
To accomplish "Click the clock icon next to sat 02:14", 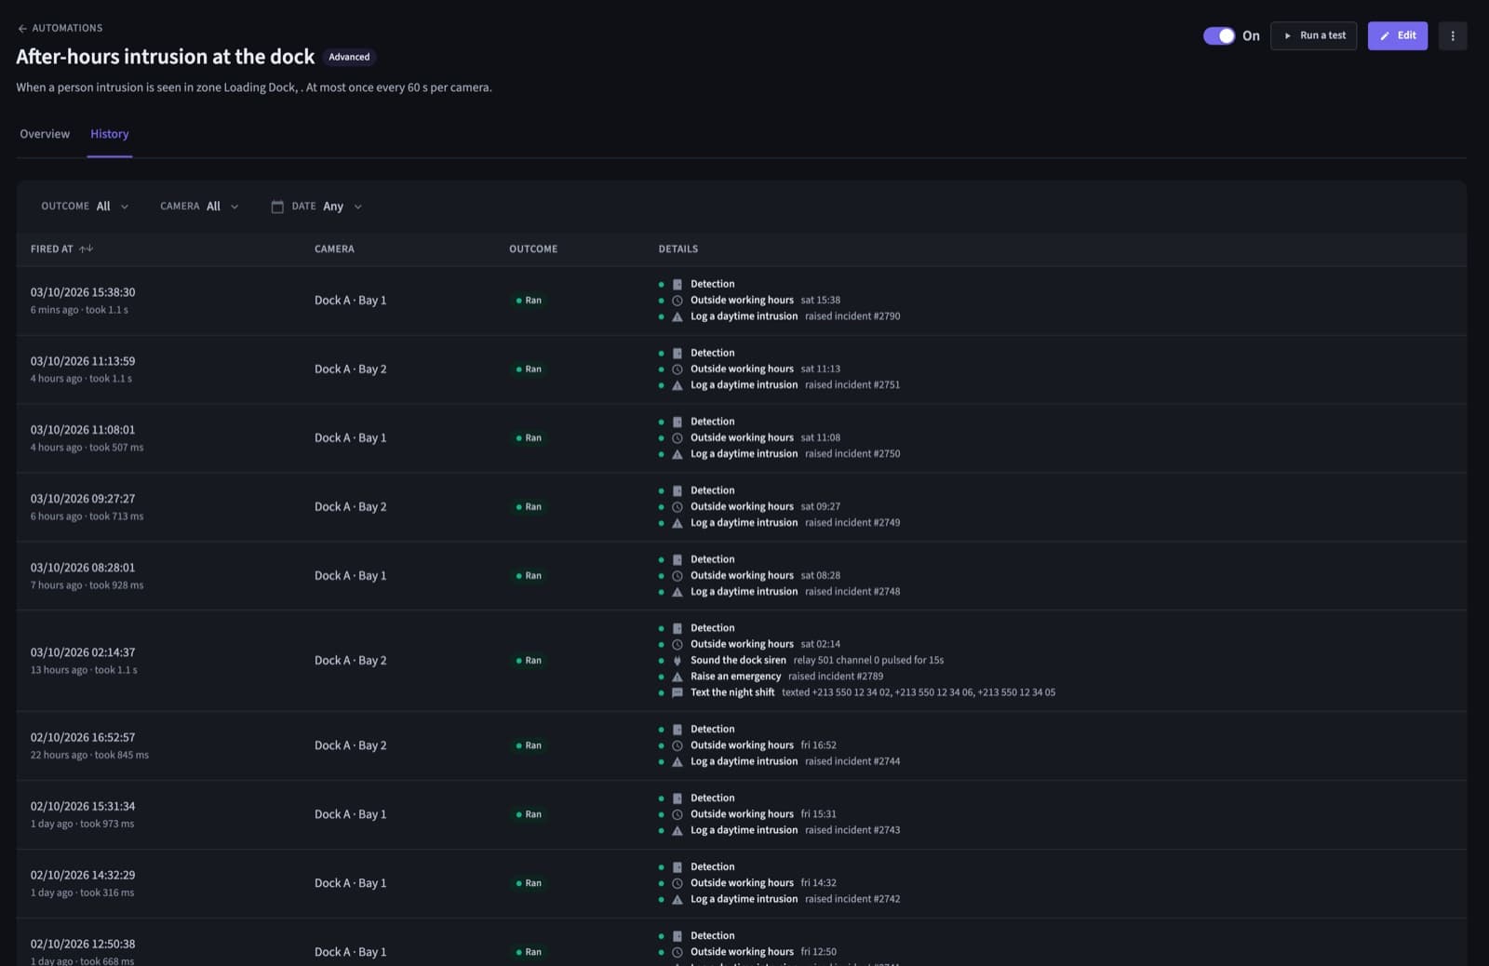I will 677,645.
